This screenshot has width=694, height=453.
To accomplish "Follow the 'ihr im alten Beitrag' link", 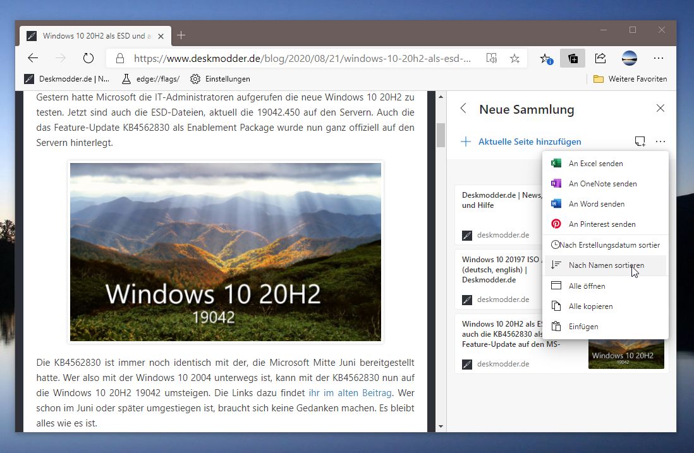I will click(350, 393).
